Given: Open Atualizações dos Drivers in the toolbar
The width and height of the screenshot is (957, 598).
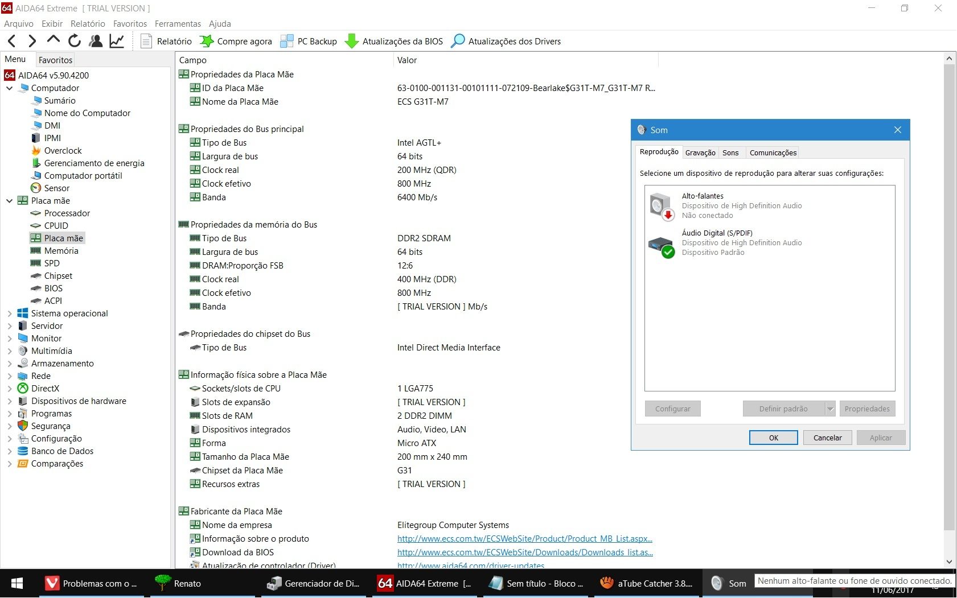Looking at the screenshot, I should (506, 41).
